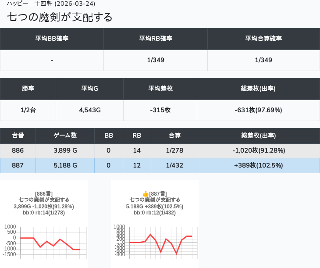
Task: Click the ハッピー二十四軒 (2026-03-24) text at the top
Action: [x=51, y=4]
